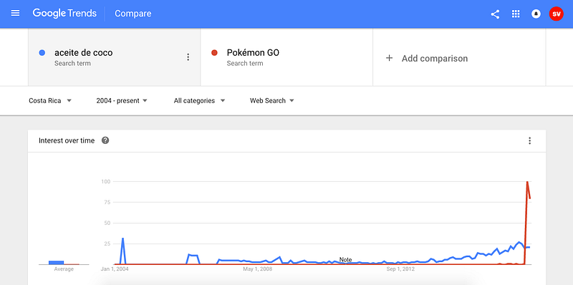Expand the 2004 - present time range dropdown
Screen dimensions: 573x285
[x=122, y=101]
